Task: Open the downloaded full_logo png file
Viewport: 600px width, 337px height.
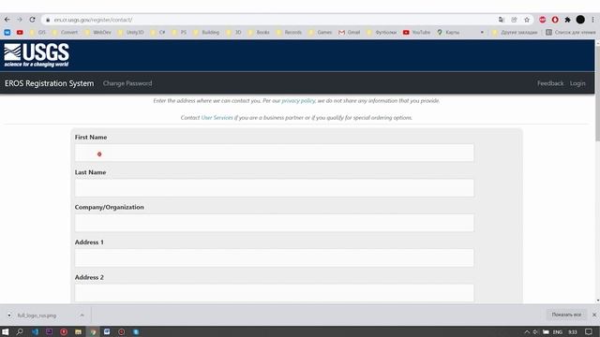Action: click(x=37, y=315)
